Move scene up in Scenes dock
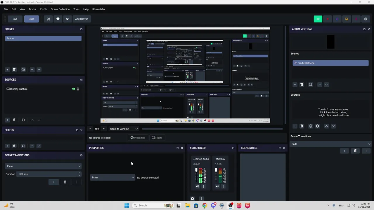Screen dimensions: 374x210 [32, 70]
